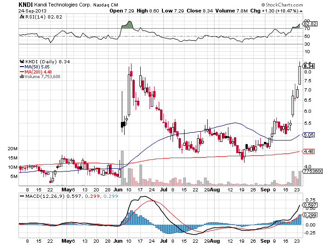Screen dimensions: 323x245
Task: Click the Sep label on the price chart axis
Action: point(265,190)
